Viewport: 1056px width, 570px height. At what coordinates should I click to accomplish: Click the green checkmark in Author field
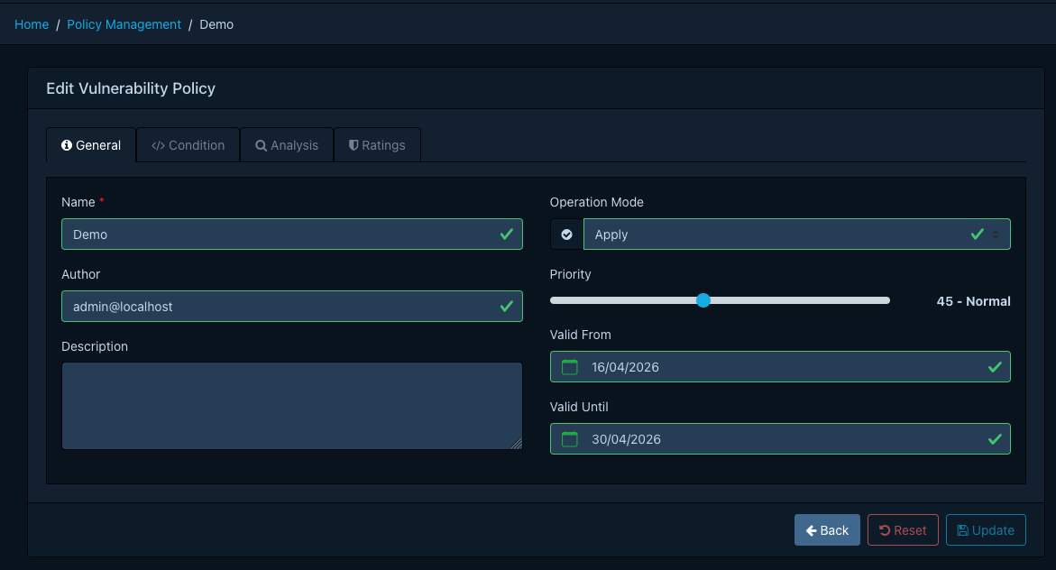[507, 307]
